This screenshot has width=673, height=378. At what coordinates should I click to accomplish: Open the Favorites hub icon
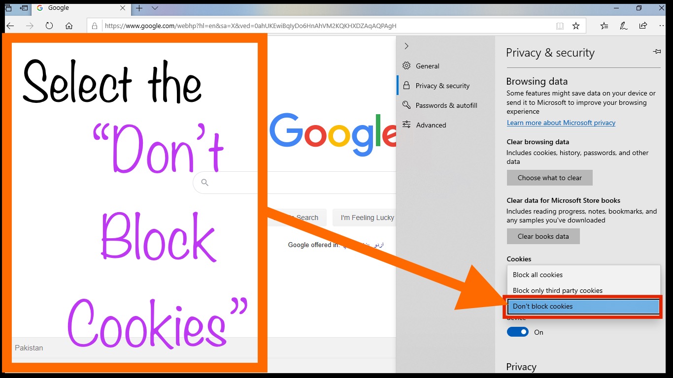coord(605,26)
